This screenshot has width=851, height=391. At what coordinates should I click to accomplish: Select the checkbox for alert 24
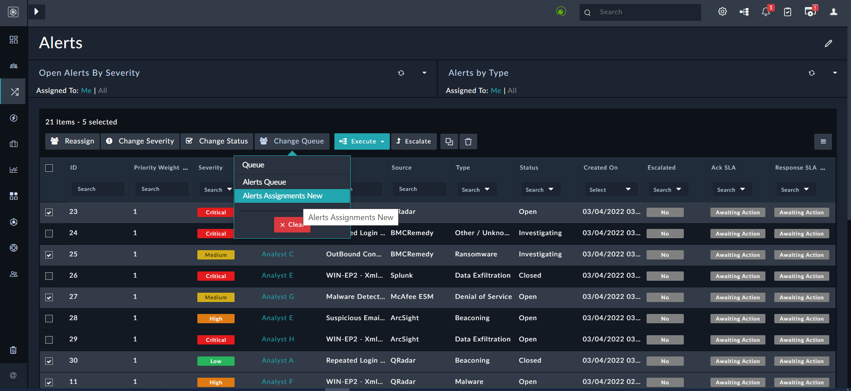click(x=49, y=234)
